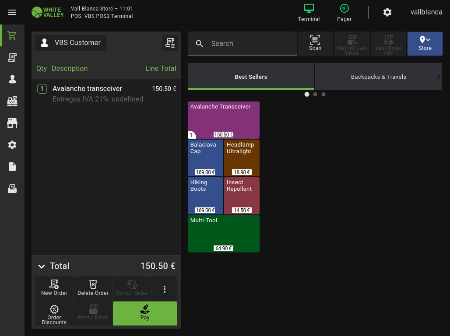Click the storefront sidebar icon
450x336 pixels.
coord(12,123)
